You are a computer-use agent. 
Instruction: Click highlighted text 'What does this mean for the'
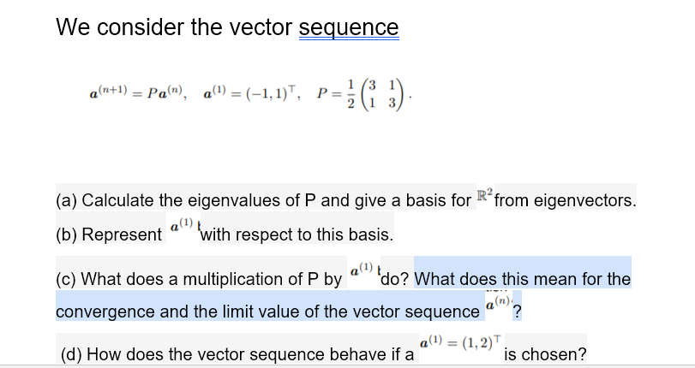pyautogui.click(x=522, y=279)
